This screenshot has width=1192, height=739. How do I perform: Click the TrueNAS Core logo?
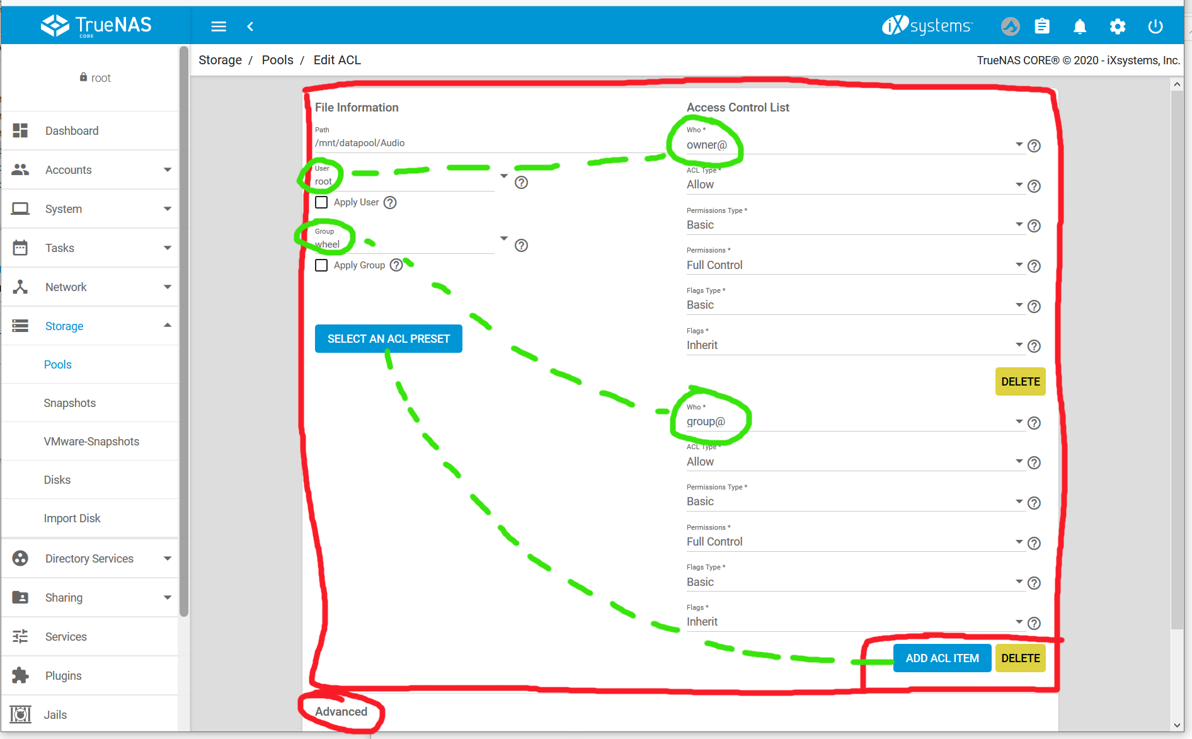[x=96, y=26]
